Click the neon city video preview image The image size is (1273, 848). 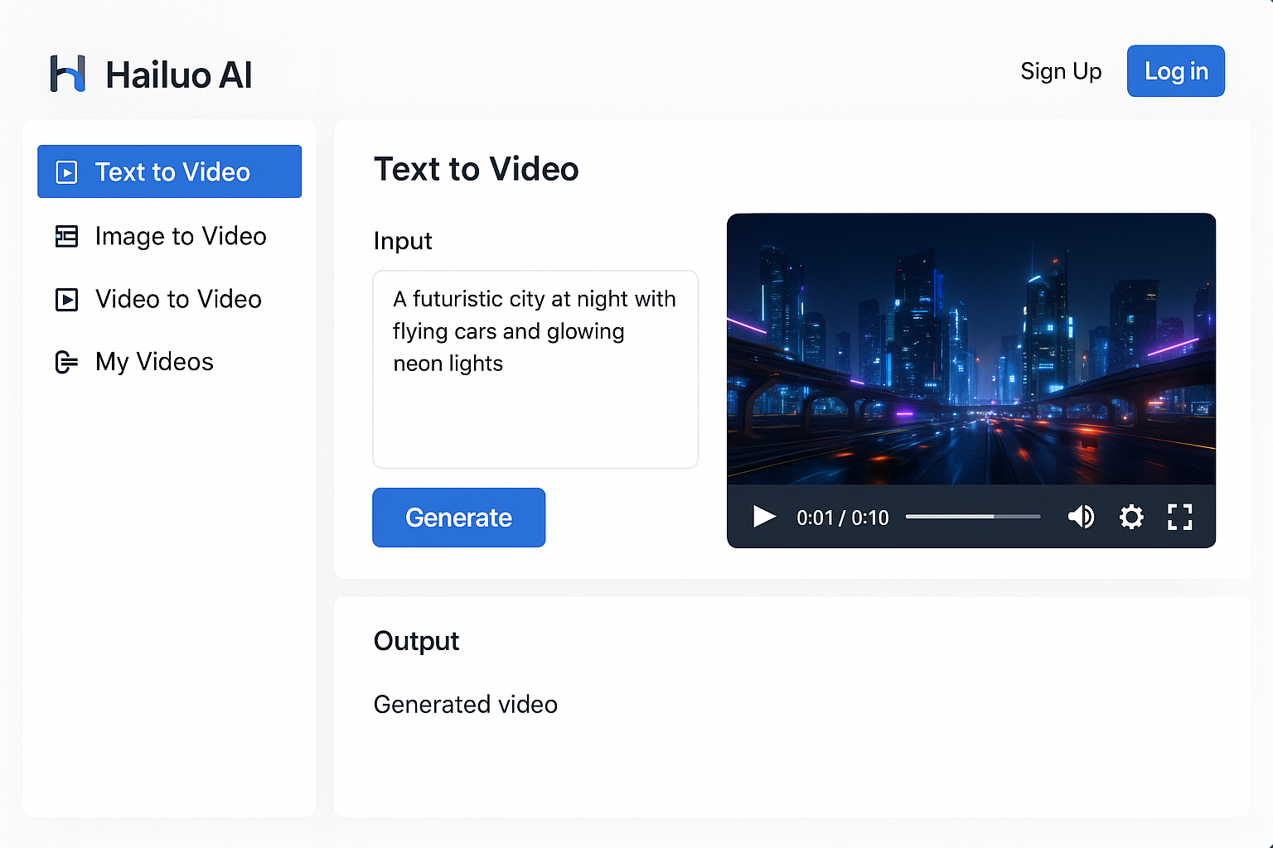(971, 349)
